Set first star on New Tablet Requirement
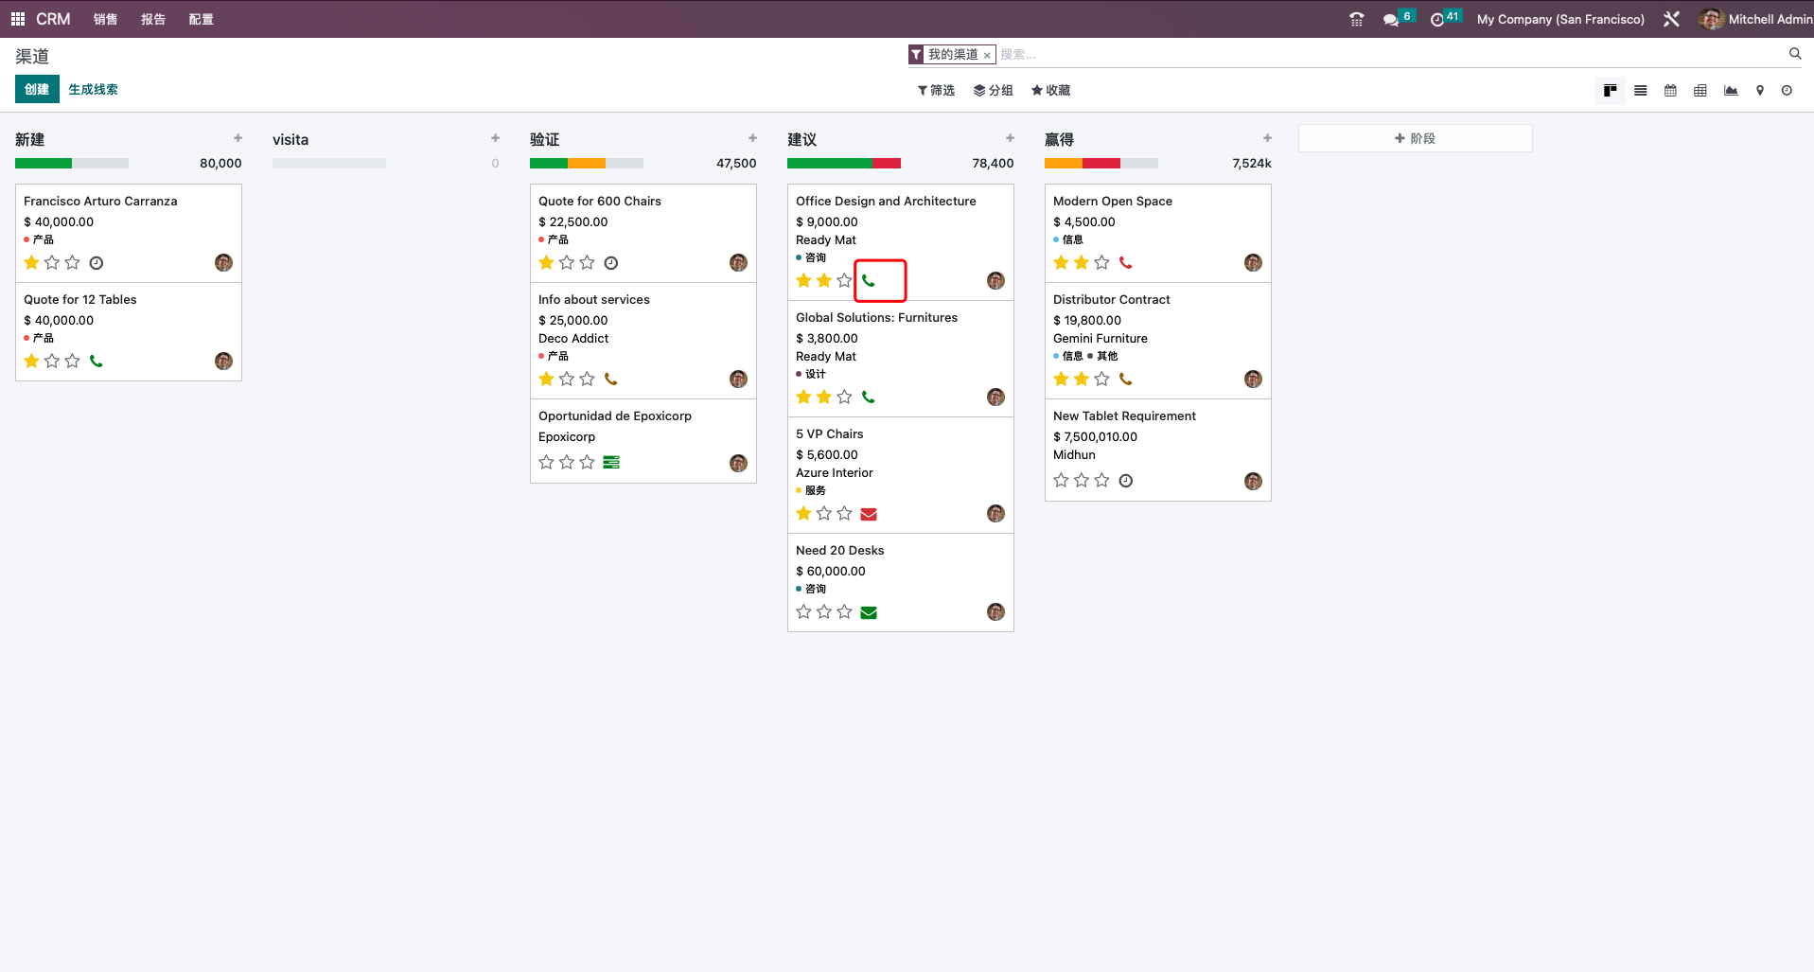 point(1061,480)
